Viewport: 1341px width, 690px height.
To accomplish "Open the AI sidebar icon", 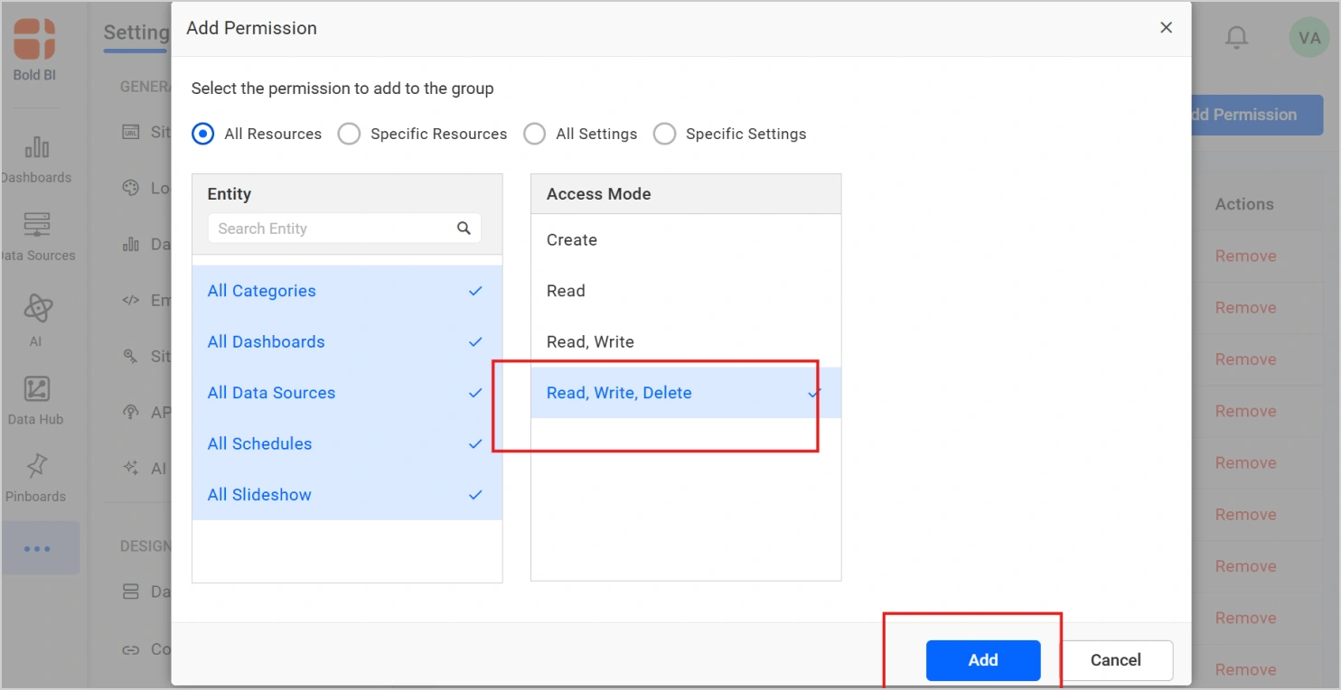I will point(37,308).
